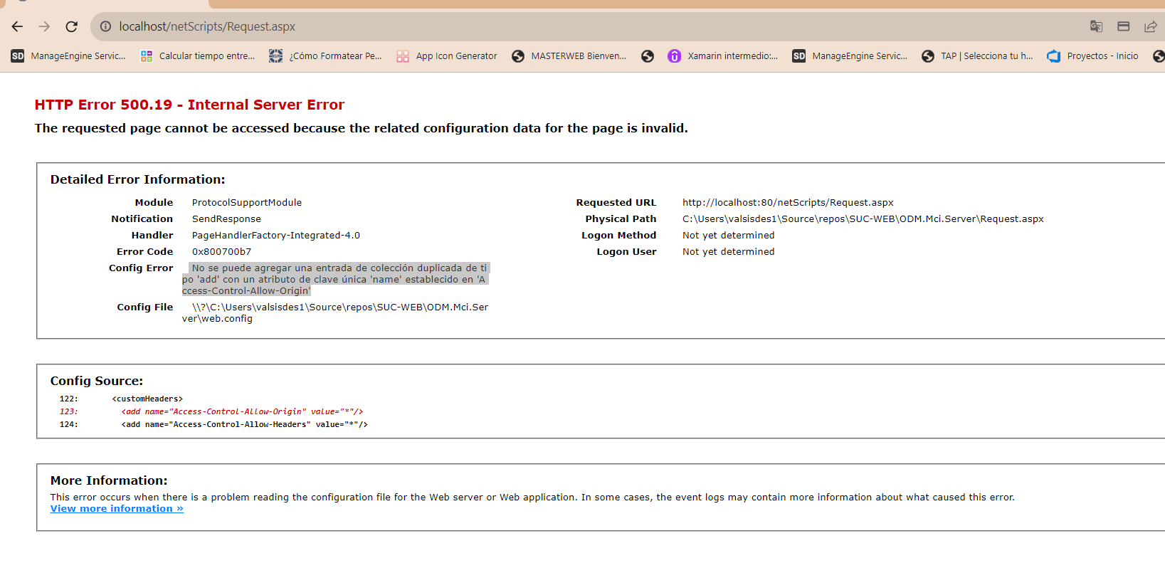Open first ManageEngine Servic... bookmark

click(68, 56)
